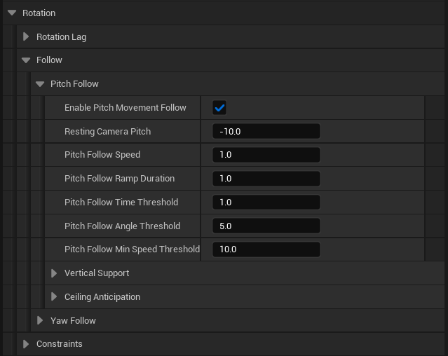
Task: Click the Pitch Follow Speed value field
Action: pyautogui.click(x=266, y=155)
